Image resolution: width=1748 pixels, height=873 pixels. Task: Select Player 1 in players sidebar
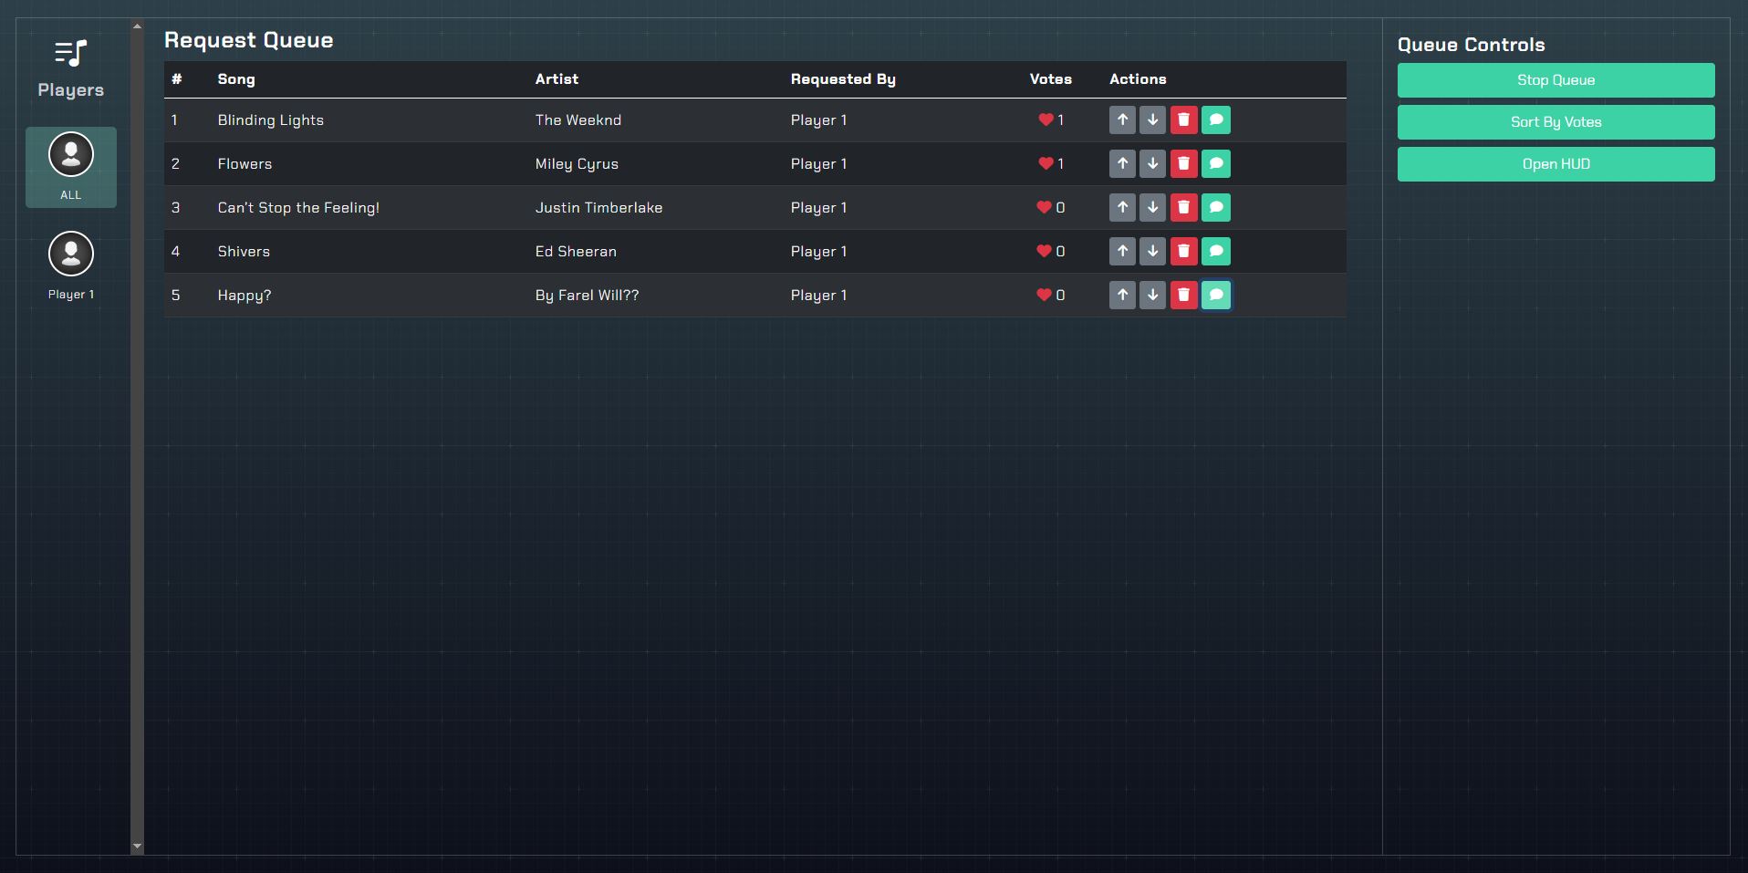click(x=71, y=265)
